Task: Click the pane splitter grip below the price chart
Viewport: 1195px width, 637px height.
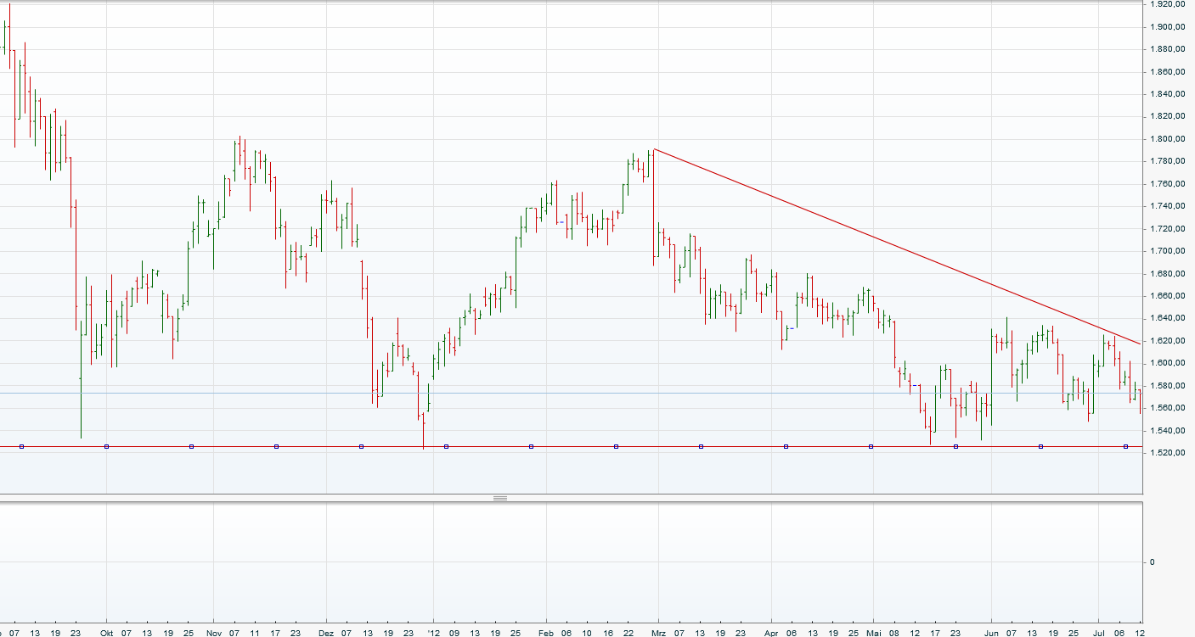Action: coord(500,498)
